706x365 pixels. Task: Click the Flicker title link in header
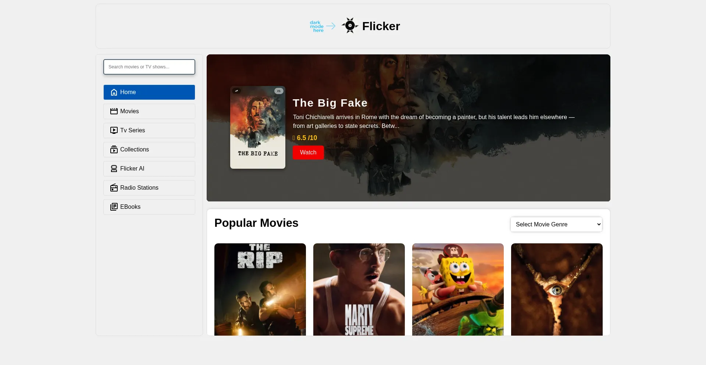click(x=381, y=26)
